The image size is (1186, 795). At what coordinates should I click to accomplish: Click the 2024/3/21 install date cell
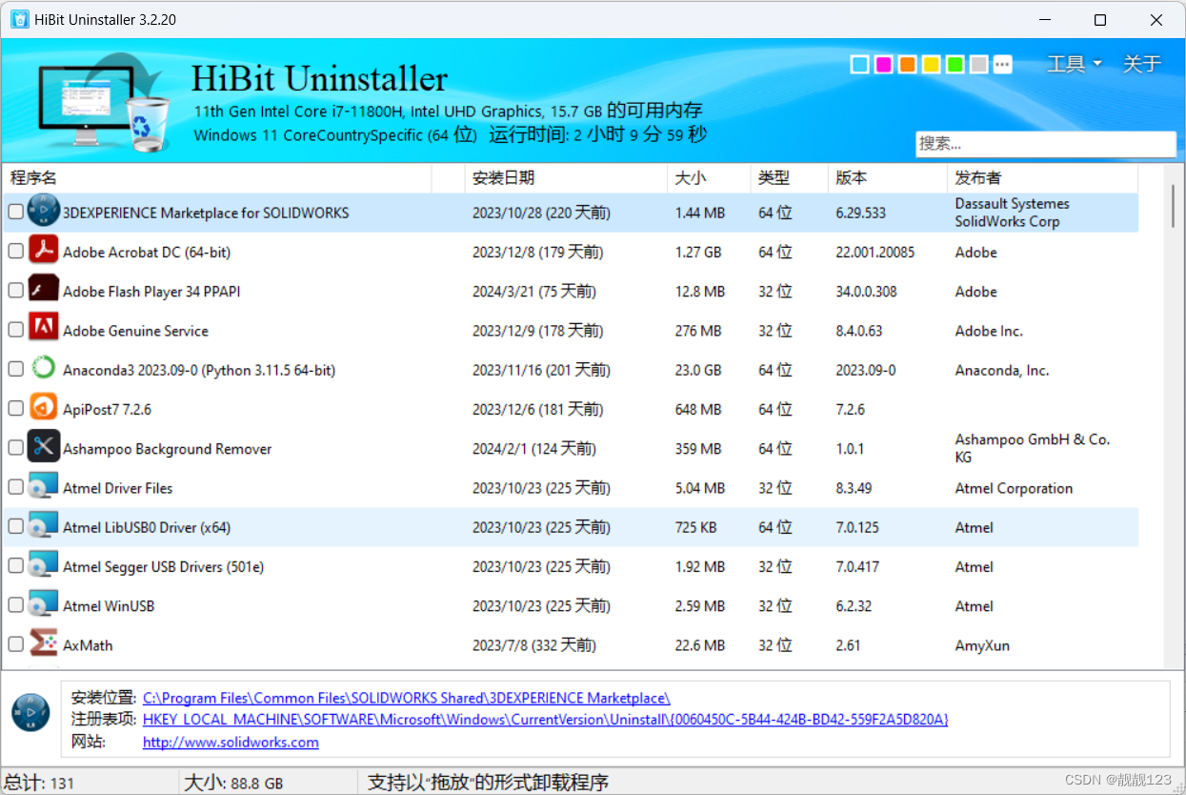(534, 292)
